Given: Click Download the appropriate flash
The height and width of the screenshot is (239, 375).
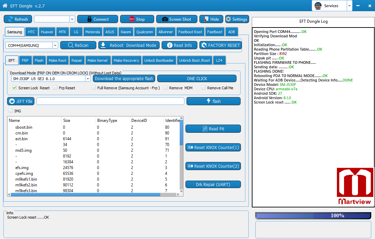Looking at the screenshot, I should point(124,78).
